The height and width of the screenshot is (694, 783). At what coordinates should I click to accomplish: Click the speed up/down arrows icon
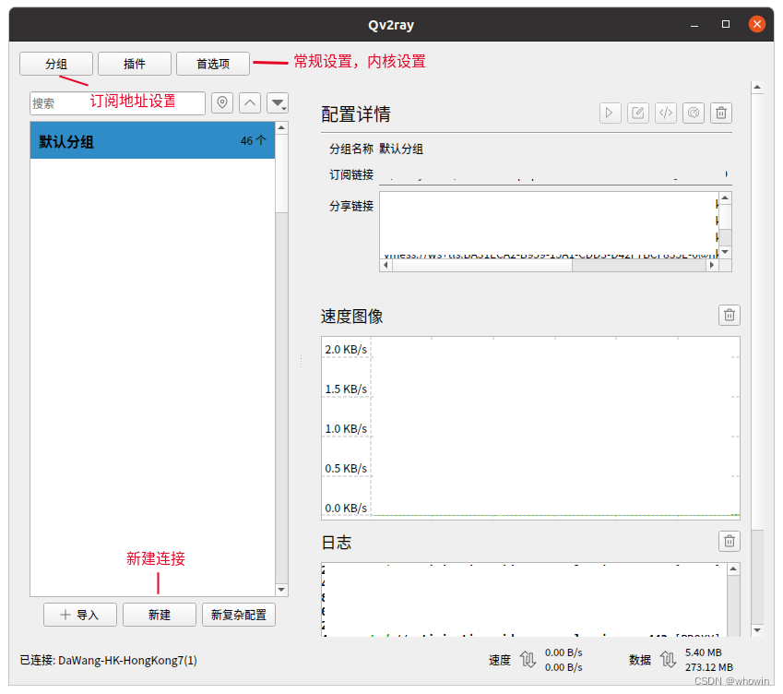528,660
